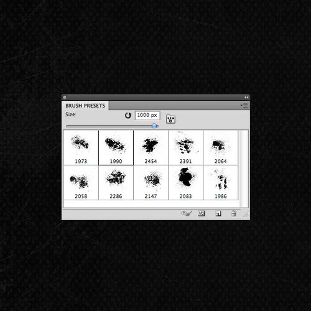311x311 pixels.
Task: Collapse the panel using double arrows
Action: coord(246,98)
